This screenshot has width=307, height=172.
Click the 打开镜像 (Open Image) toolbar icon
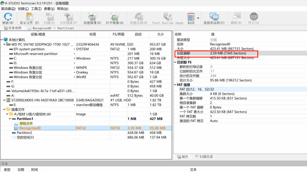(115, 18)
